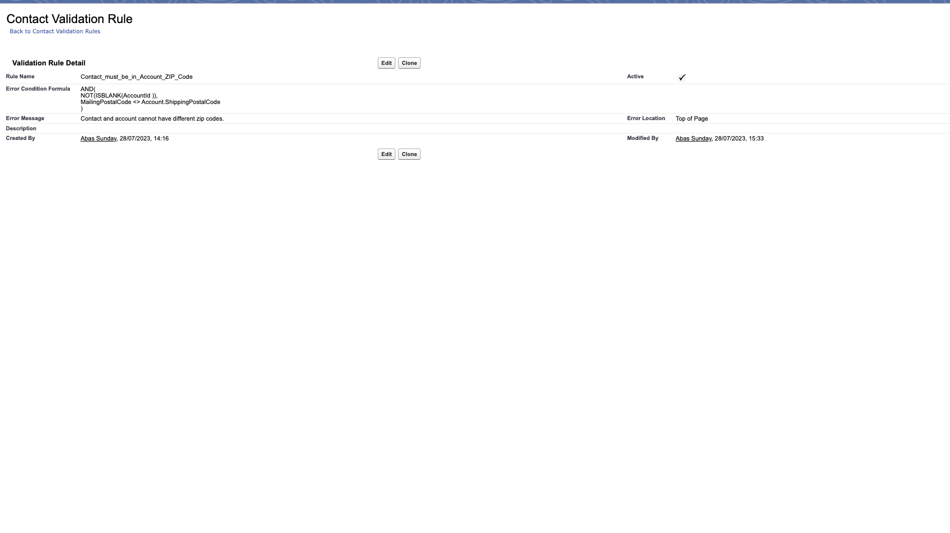Click the top Edit button
Viewport: 950px width, 533px height.
tap(386, 63)
